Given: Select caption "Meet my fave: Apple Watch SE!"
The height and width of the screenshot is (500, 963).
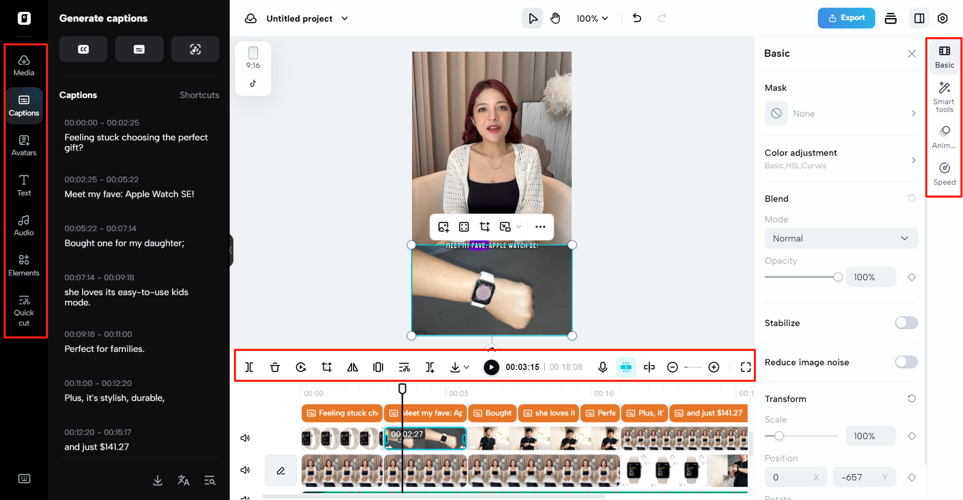Looking at the screenshot, I should pos(129,194).
